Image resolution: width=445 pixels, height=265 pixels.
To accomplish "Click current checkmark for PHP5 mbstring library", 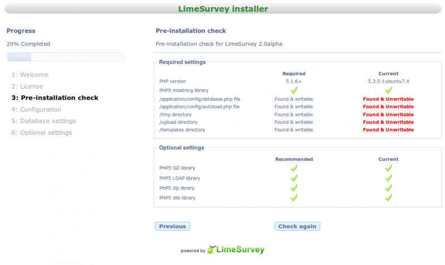I will [x=388, y=90].
